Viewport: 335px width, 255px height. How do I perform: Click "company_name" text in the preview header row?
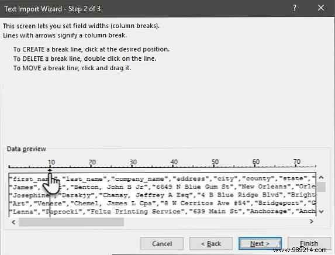click(140, 179)
